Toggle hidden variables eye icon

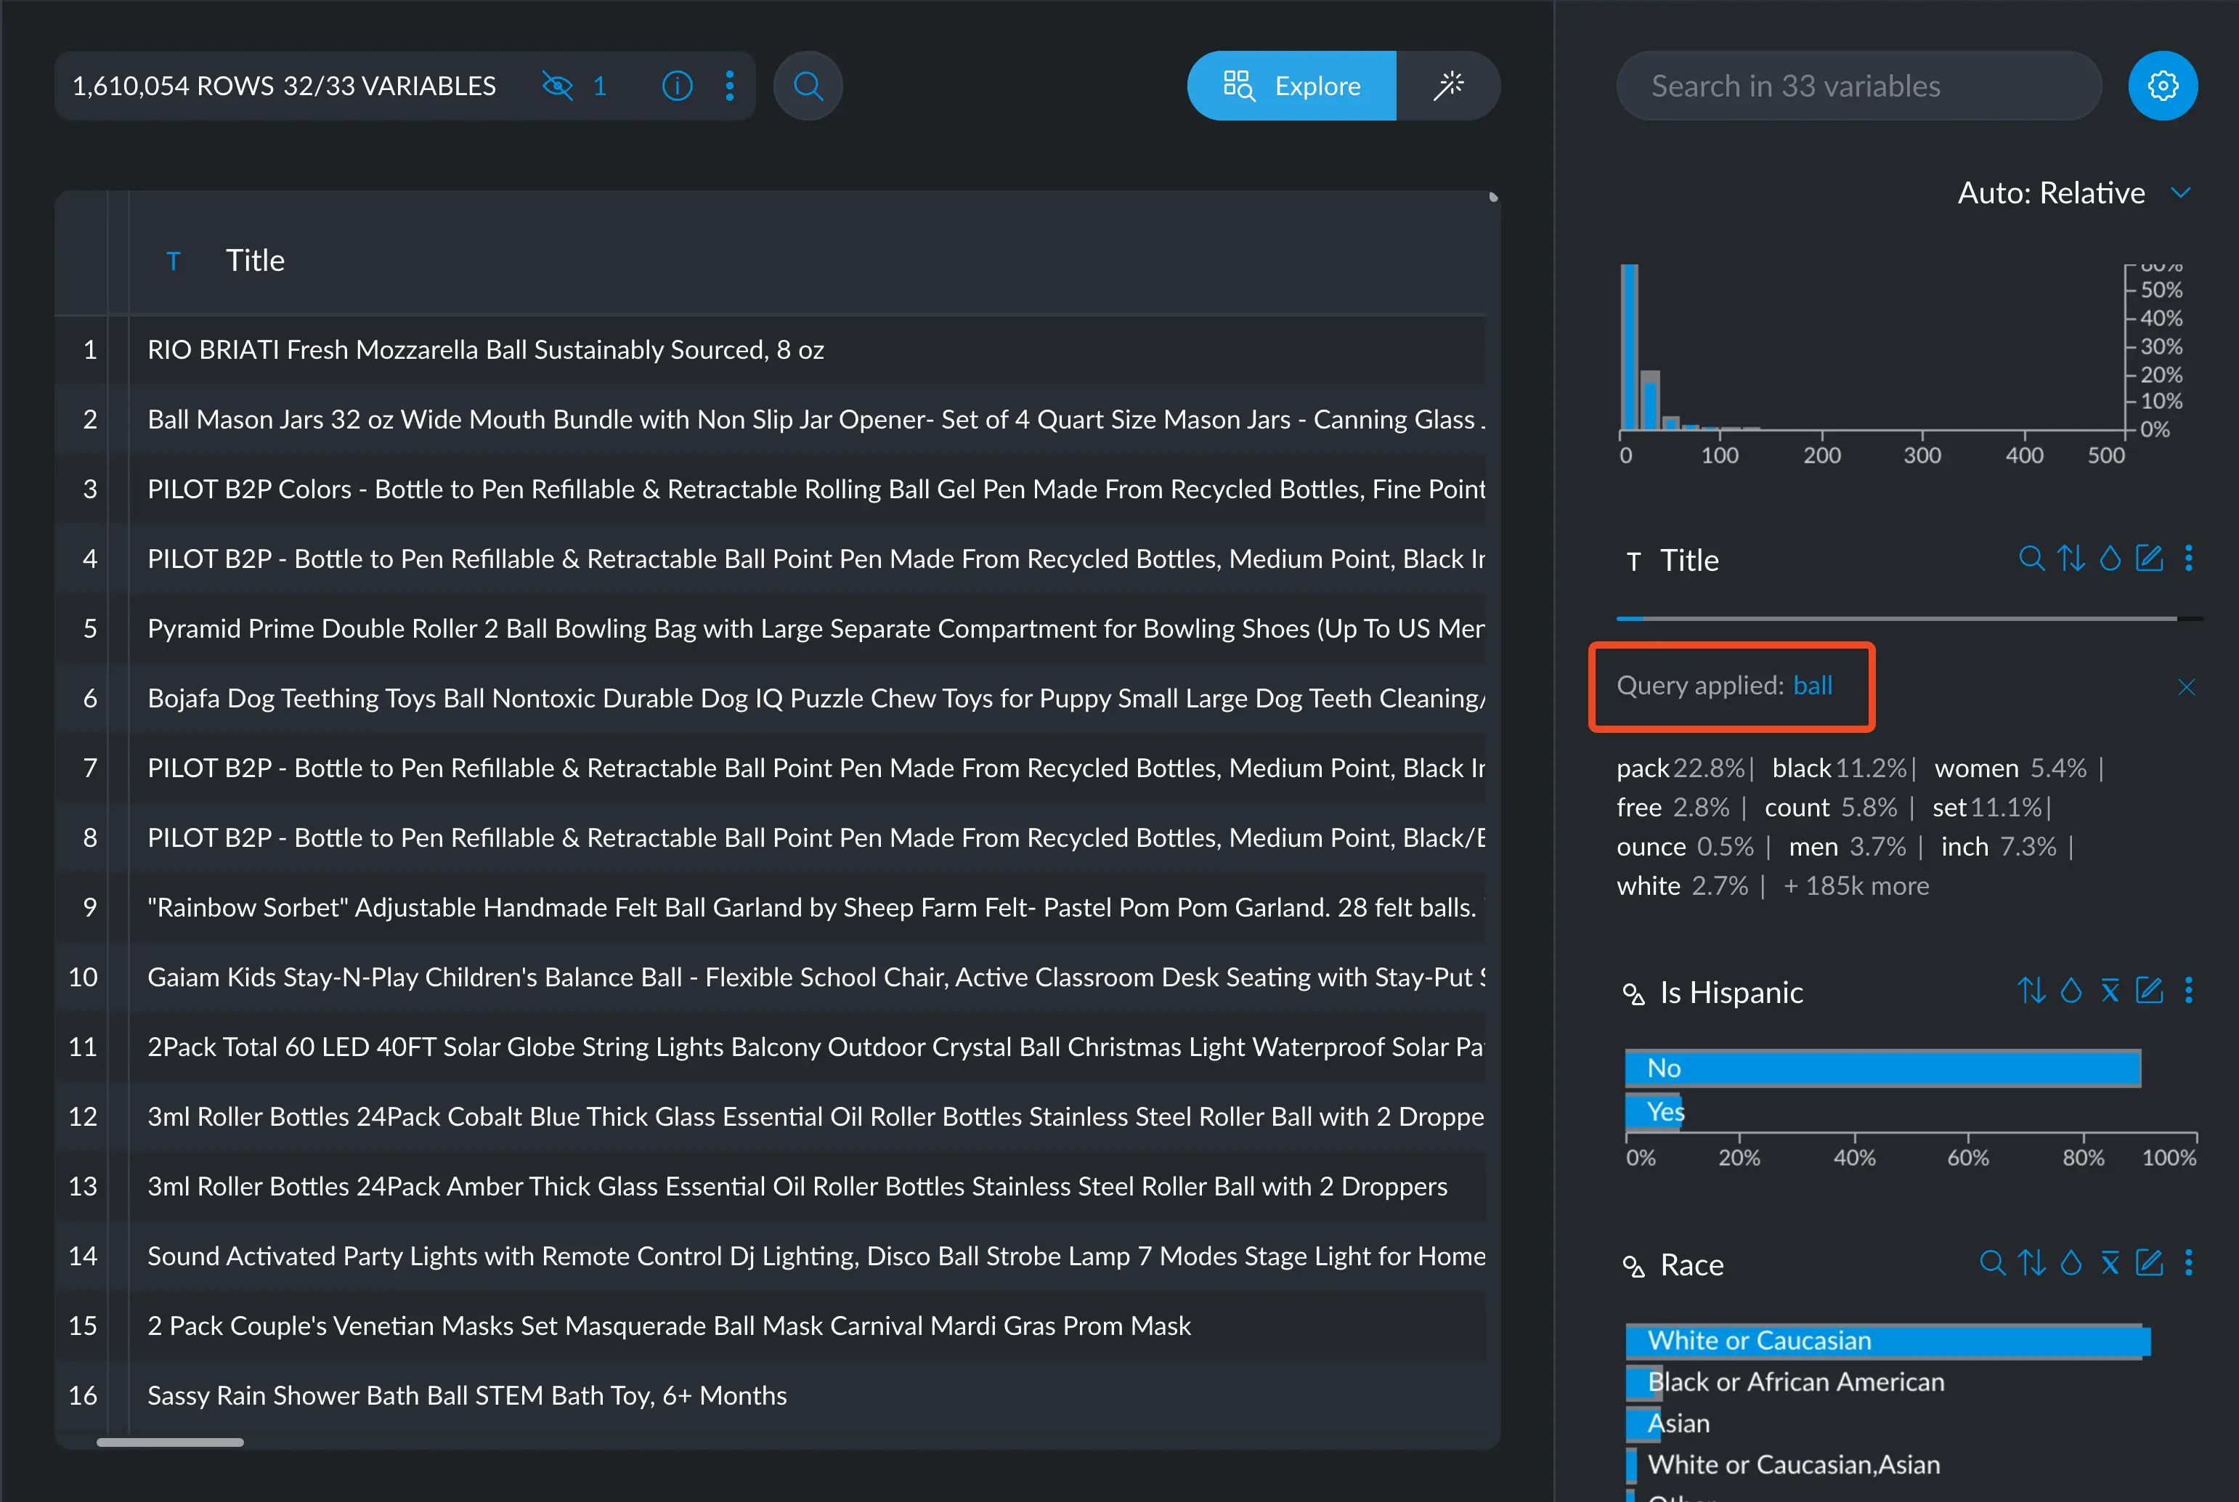[x=557, y=86]
